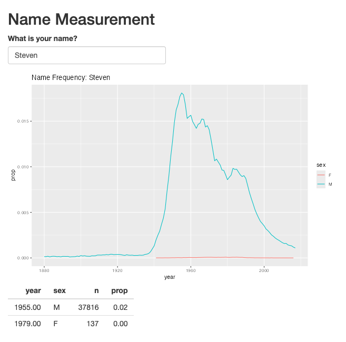Select the 1979.00 table cell
346x342 pixels.
(27, 324)
